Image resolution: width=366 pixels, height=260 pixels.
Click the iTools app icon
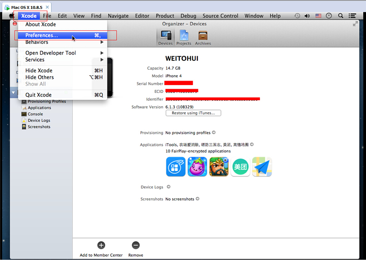176,167
